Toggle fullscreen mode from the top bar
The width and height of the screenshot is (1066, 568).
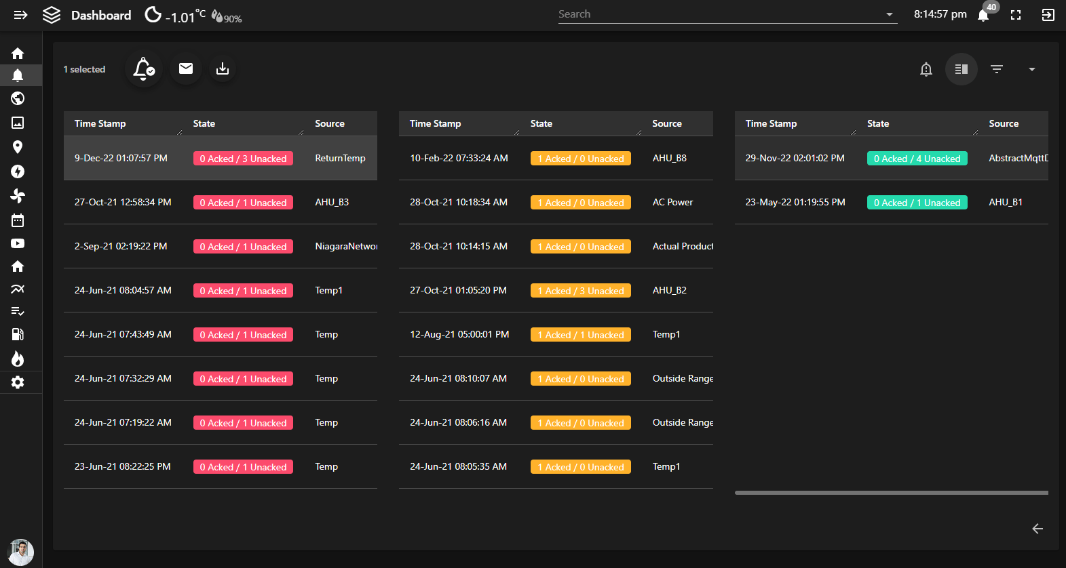click(1016, 15)
